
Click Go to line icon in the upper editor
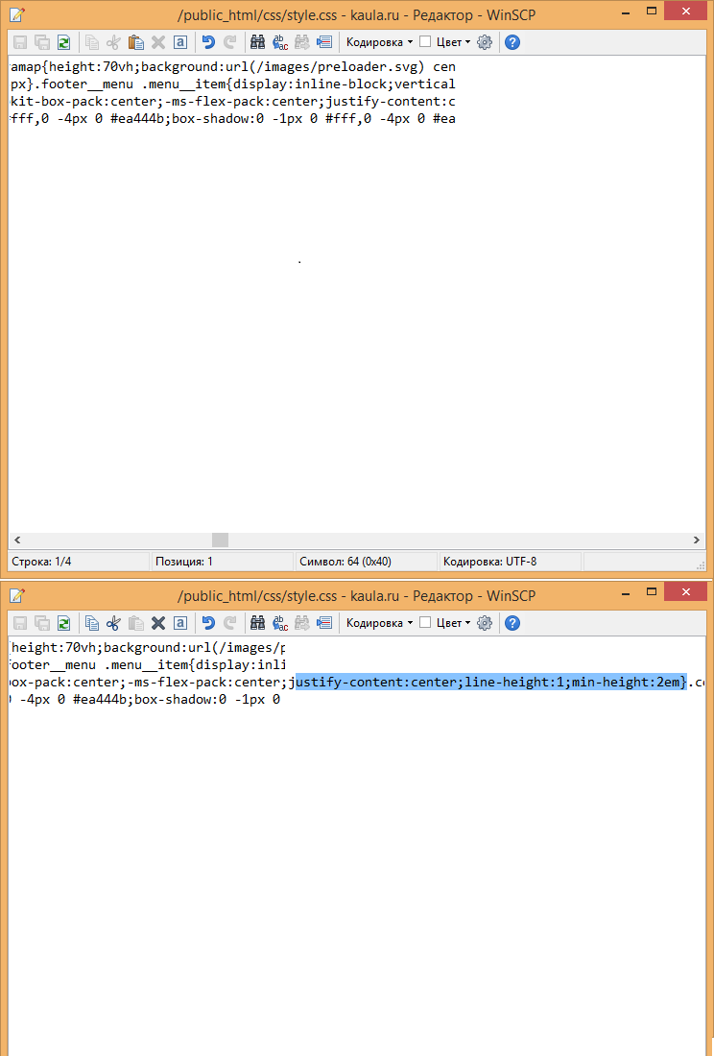pos(324,42)
